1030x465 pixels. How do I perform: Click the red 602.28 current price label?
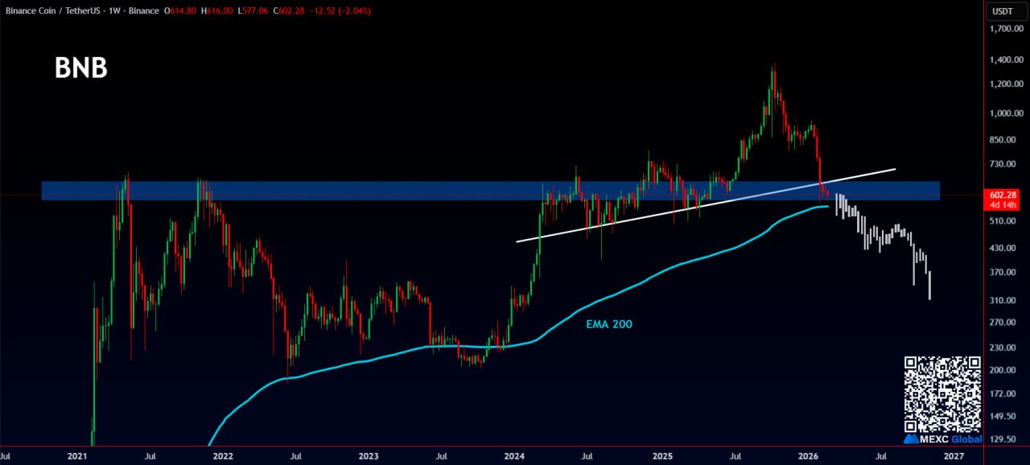point(1004,195)
